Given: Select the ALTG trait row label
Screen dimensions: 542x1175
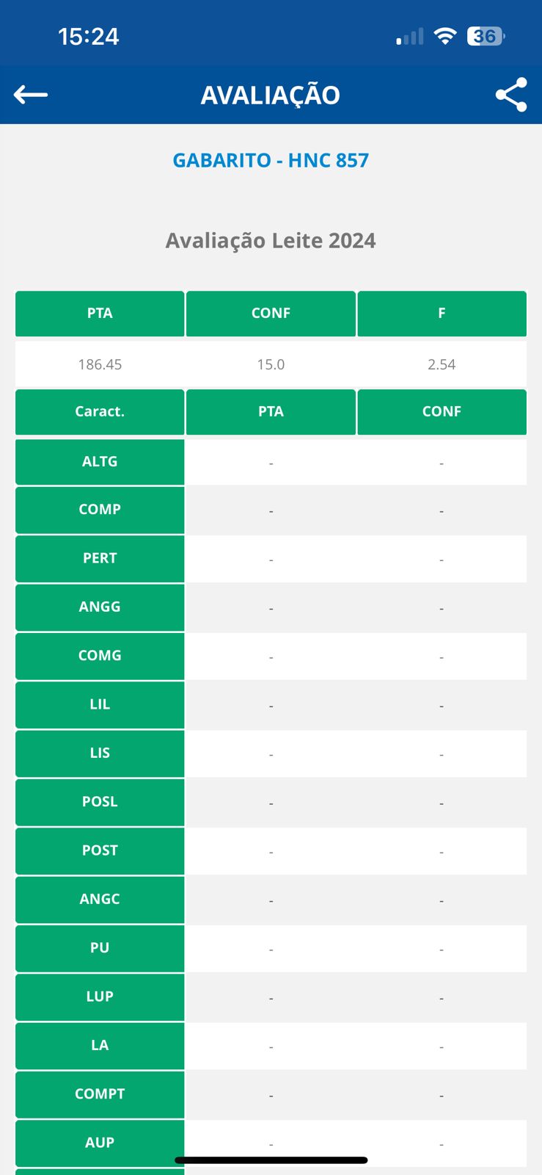Looking at the screenshot, I should click(x=100, y=462).
